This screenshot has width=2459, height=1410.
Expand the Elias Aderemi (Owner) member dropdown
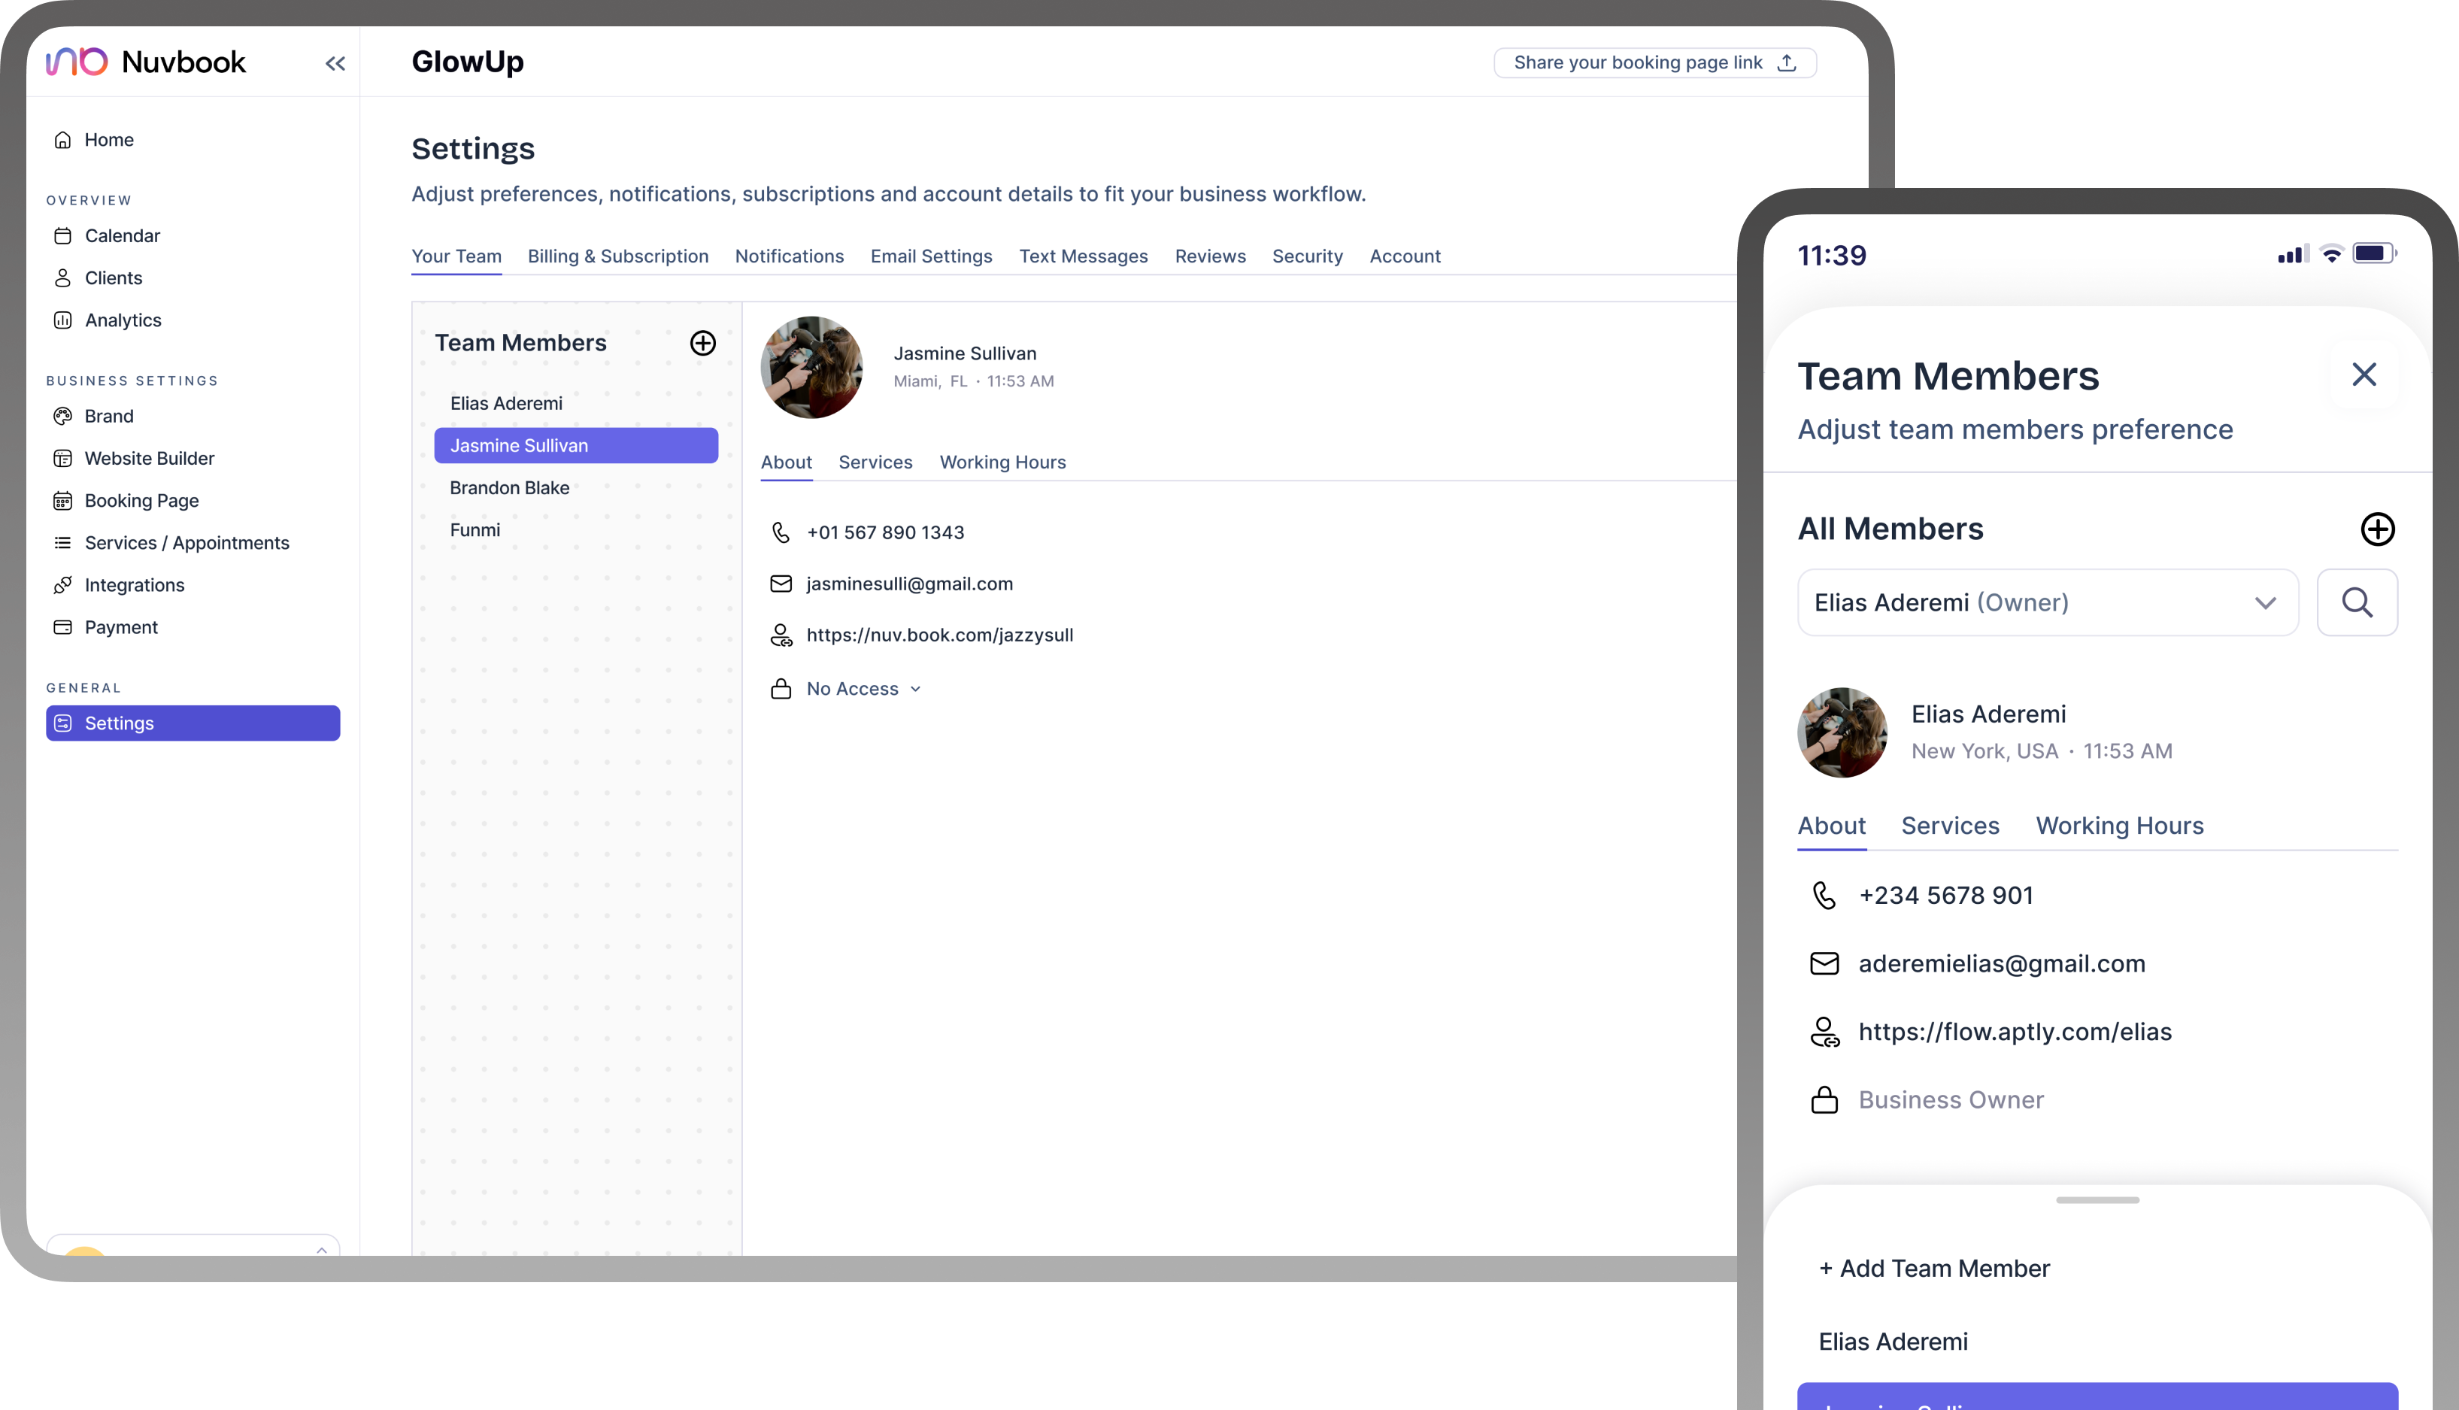tap(2048, 602)
